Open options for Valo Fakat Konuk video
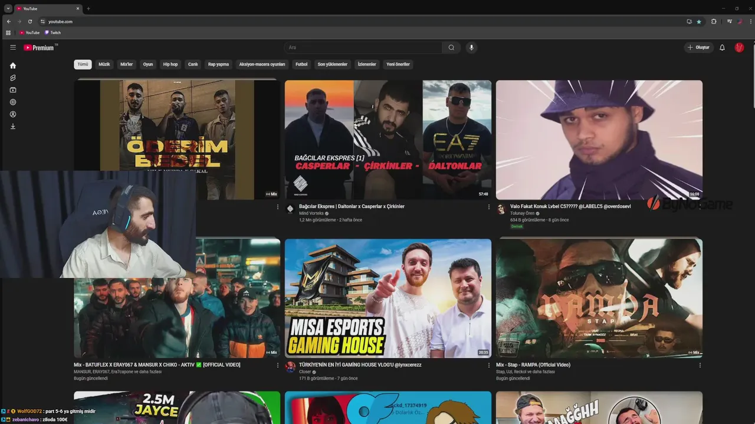The width and height of the screenshot is (755, 424). 700,207
